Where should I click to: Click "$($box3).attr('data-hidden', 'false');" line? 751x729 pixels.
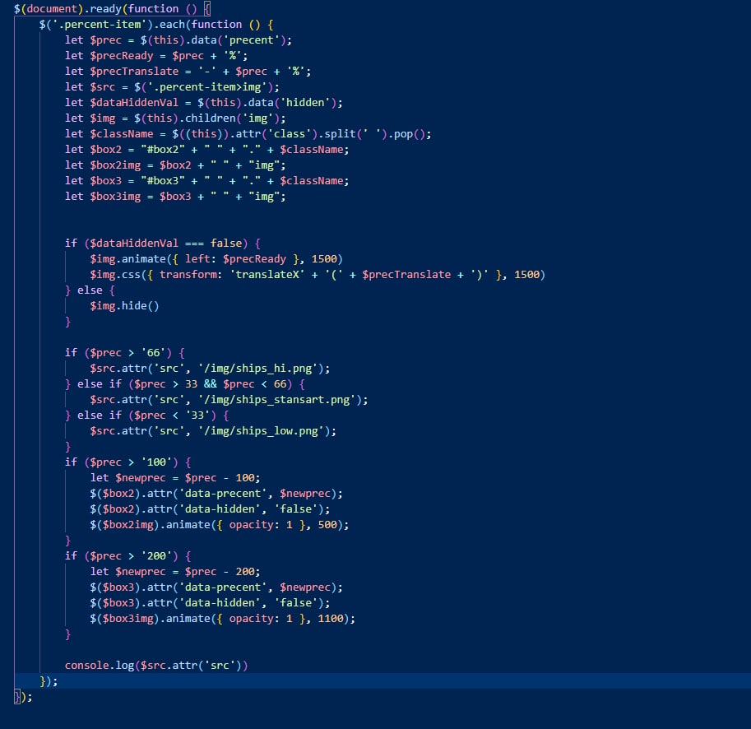click(210, 603)
